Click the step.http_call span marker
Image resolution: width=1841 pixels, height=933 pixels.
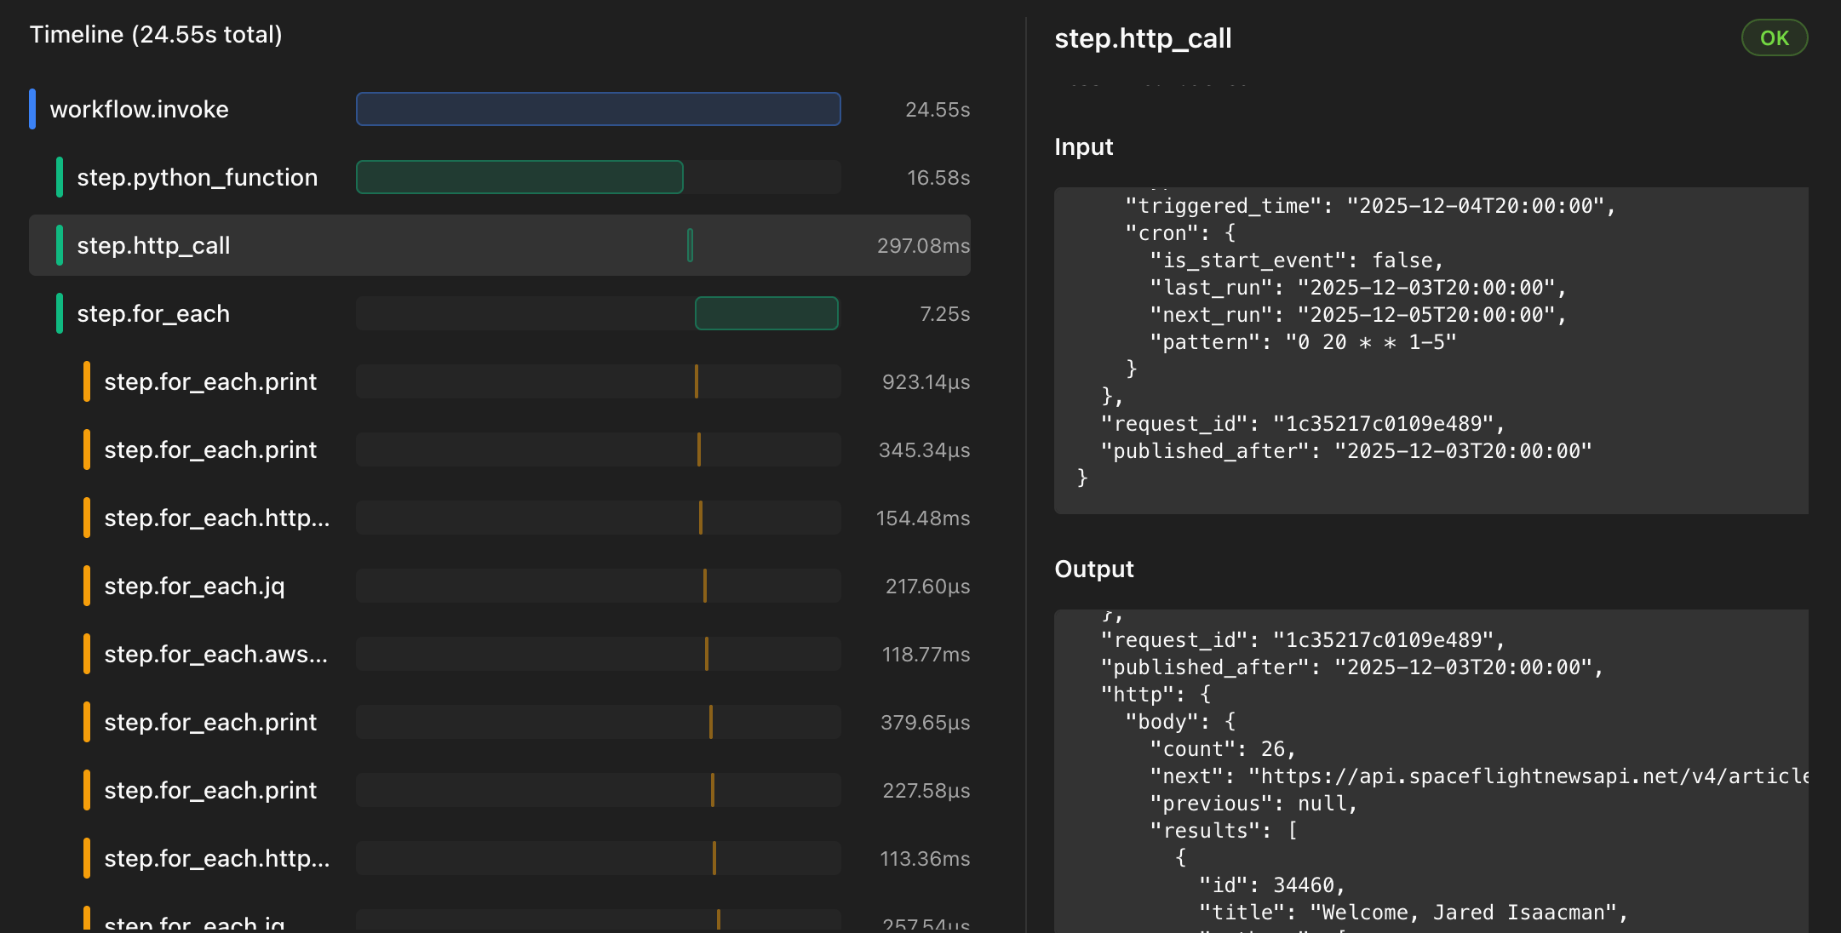pyautogui.click(x=690, y=245)
